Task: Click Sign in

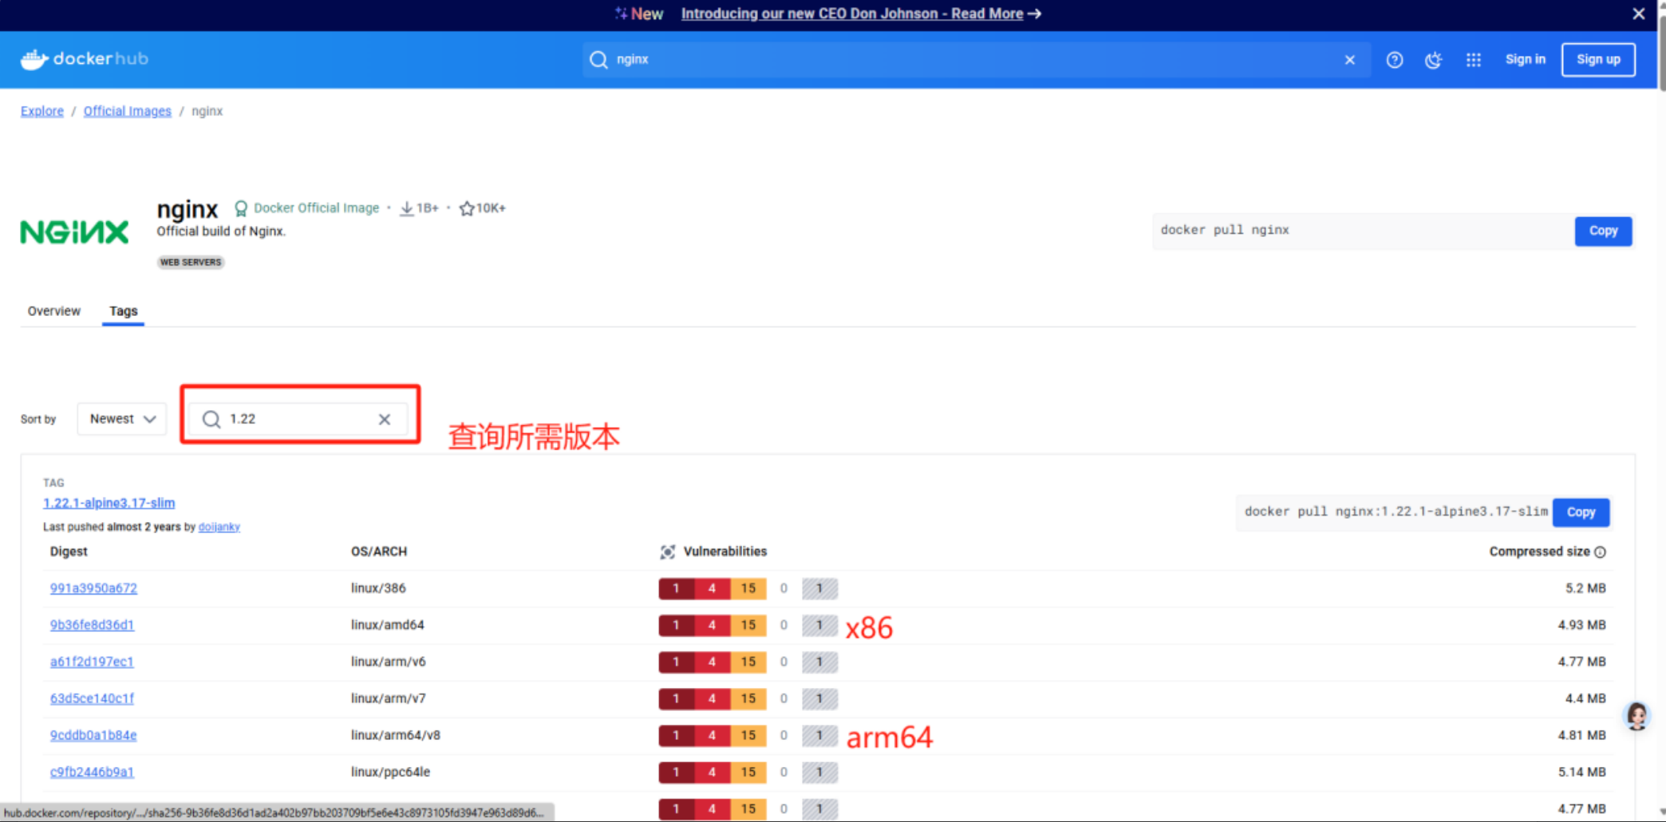Action: point(1526,60)
